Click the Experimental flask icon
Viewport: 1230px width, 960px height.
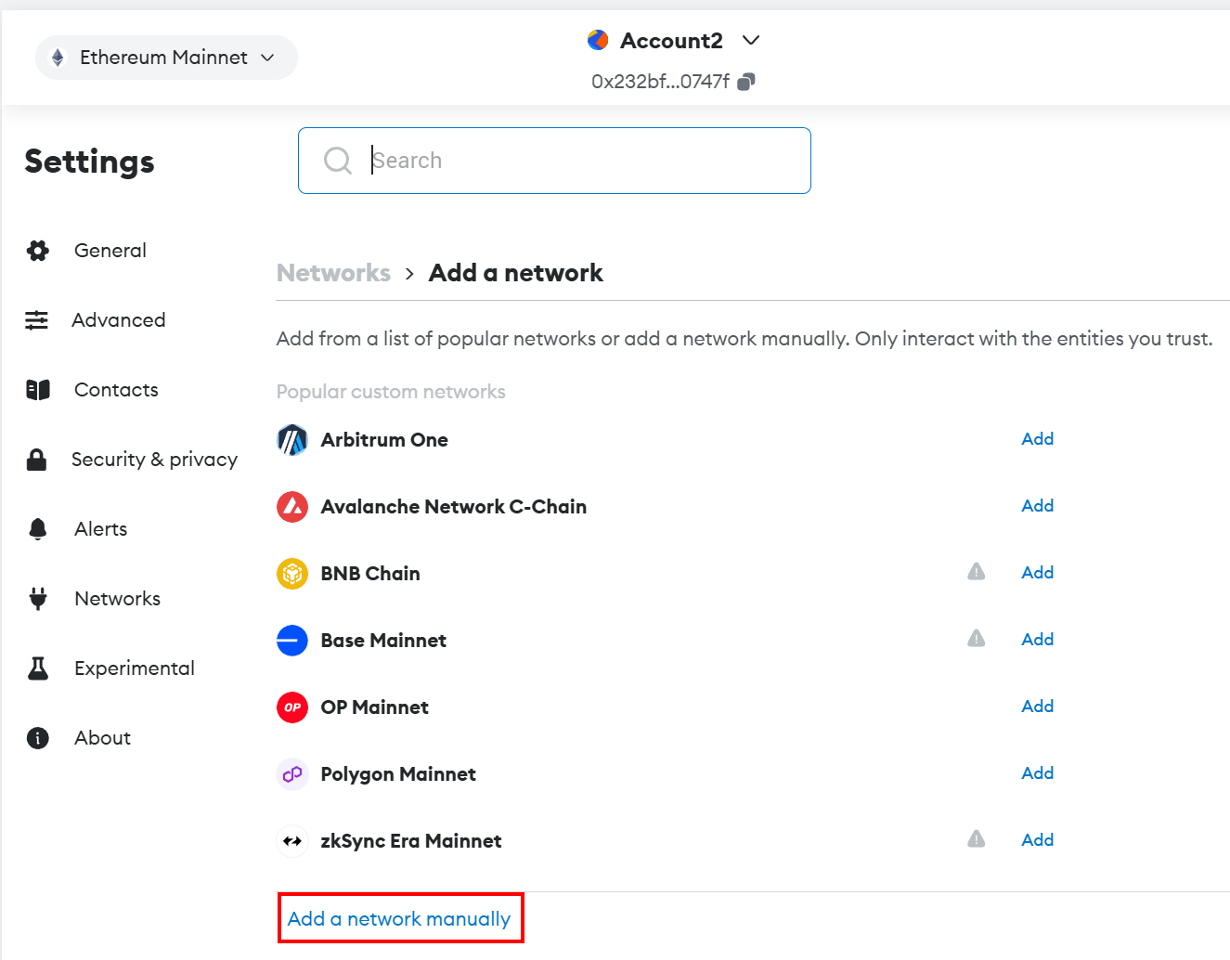tap(38, 668)
